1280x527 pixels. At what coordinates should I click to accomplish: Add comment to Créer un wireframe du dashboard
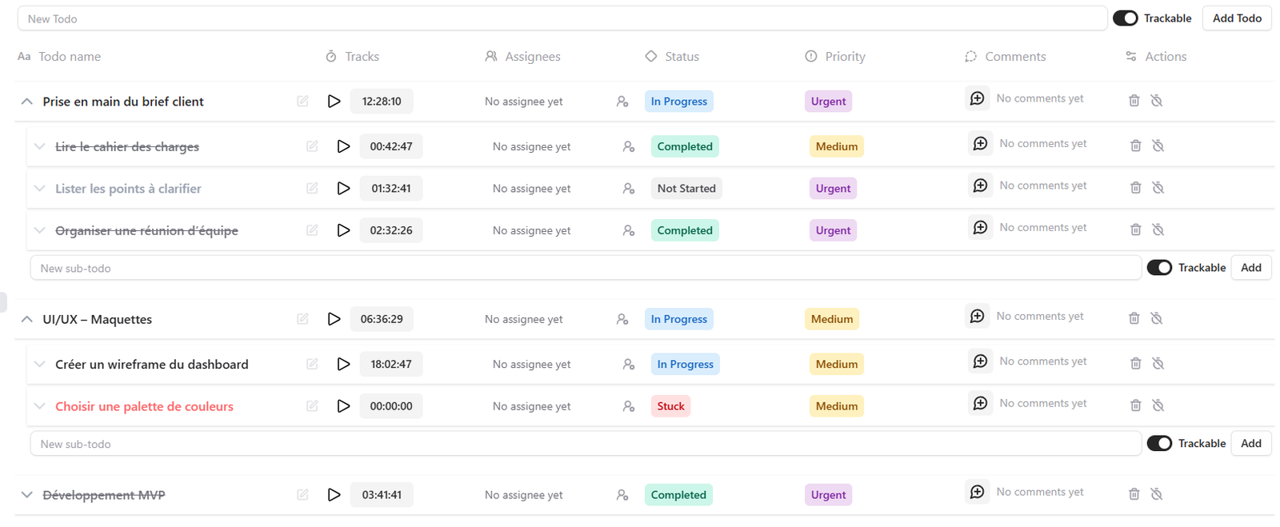coord(980,361)
